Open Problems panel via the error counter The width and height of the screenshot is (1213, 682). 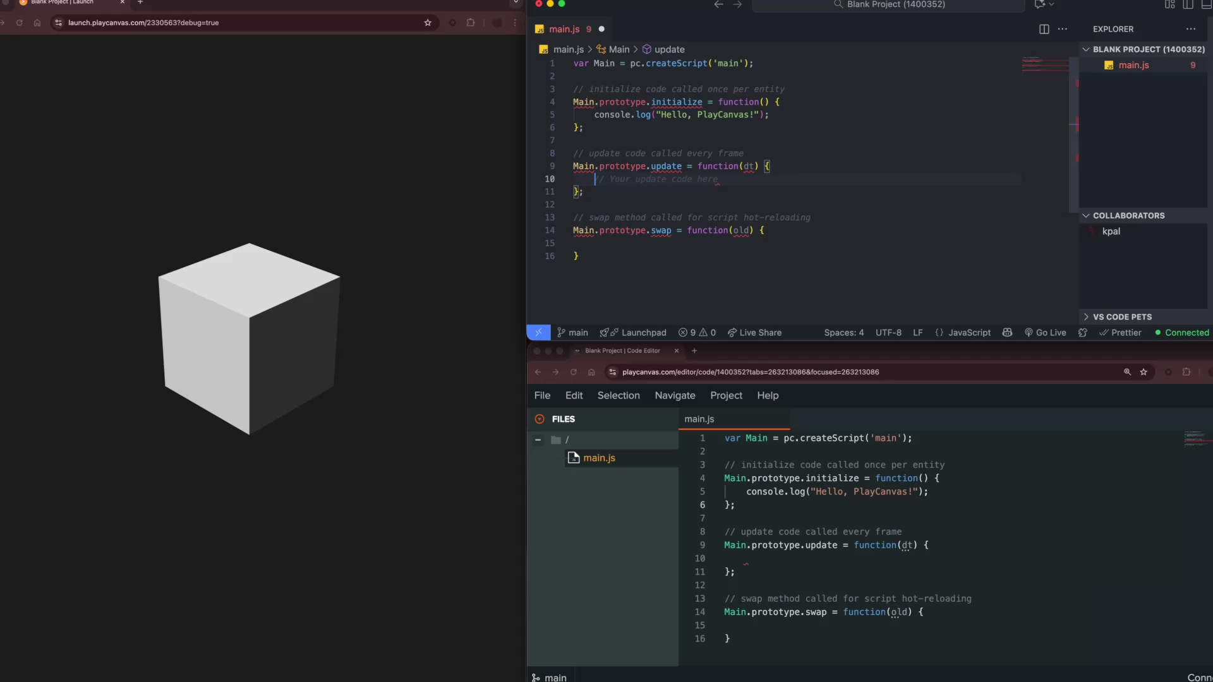click(x=697, y=332)
